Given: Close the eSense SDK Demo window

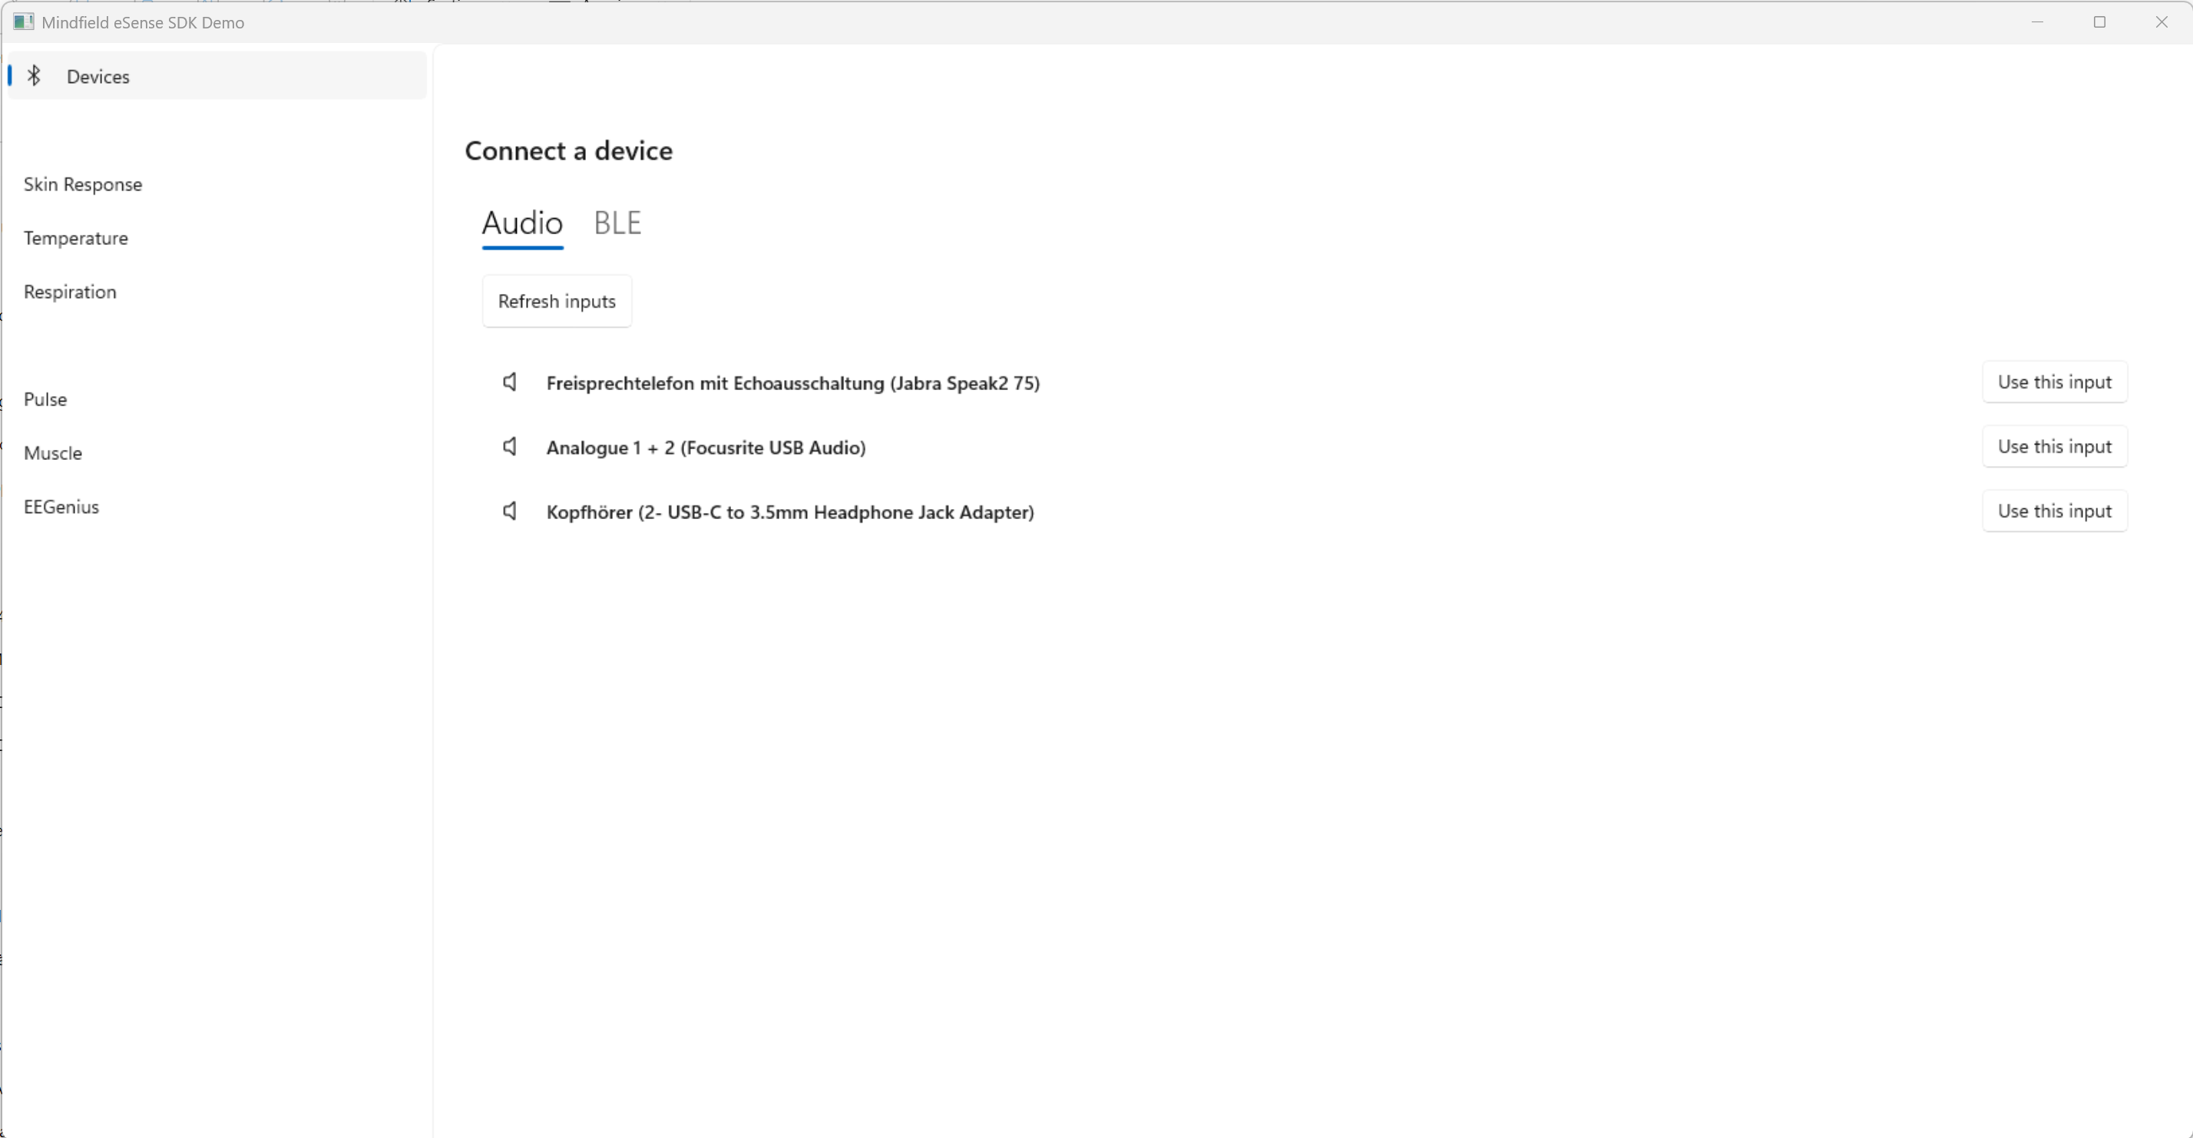Looking at the screenshot, I should click(x=2162, y=22).
